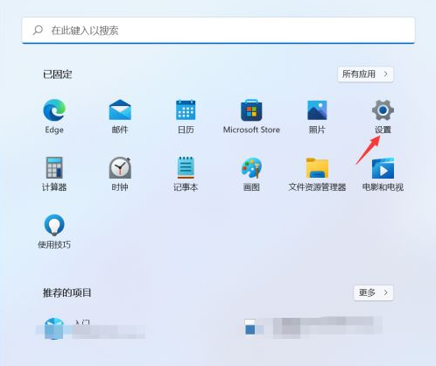The height and width of the screenshot is (366, 436).
Task: Click the magnifier search icon
Action: point(38,30)
